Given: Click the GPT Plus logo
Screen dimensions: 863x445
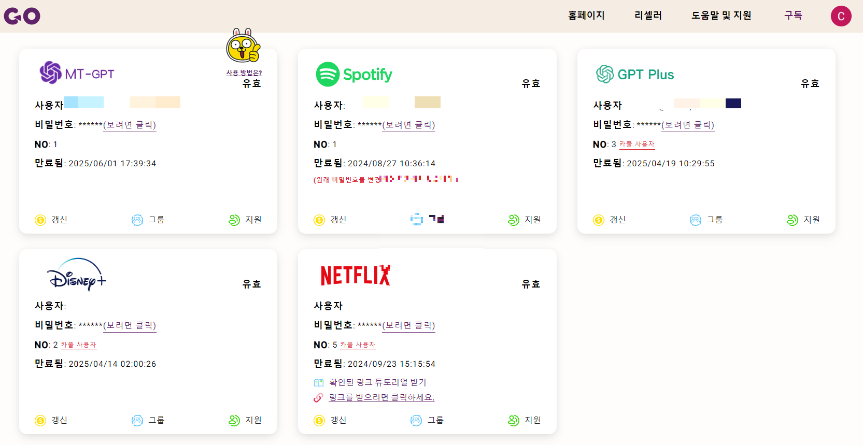Looking at the screenshot, I should [x=635, y=74].
